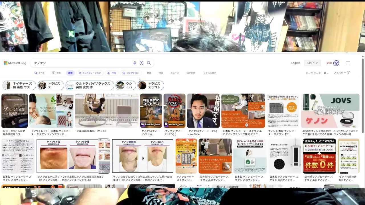Click the ログイン button

point(313,63)
